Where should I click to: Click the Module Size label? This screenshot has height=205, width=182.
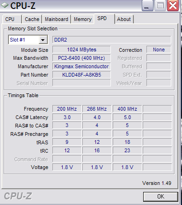coord(35,50)
